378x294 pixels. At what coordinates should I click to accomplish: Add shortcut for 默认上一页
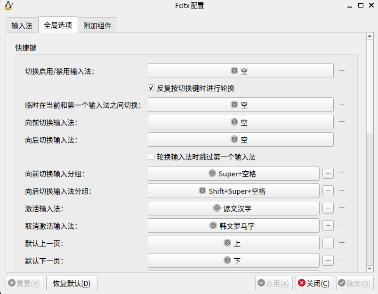click(x=342, y=242)
